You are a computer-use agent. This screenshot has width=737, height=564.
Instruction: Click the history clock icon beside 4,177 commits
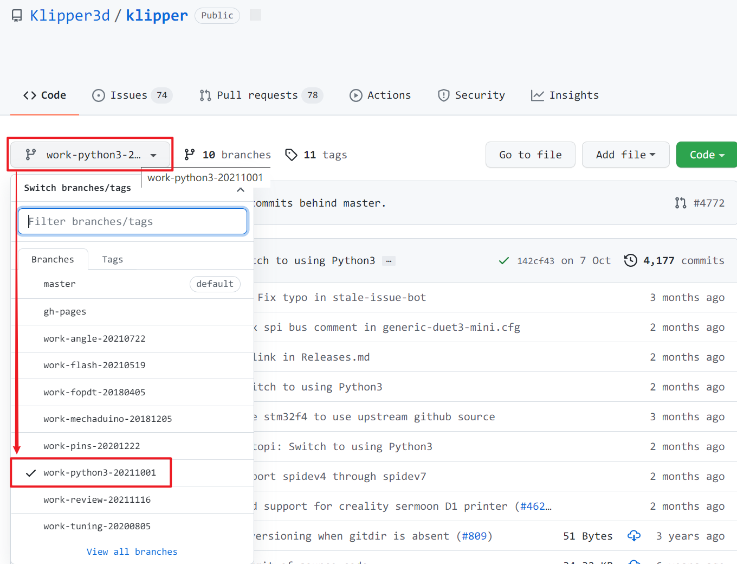click(631, 260)
